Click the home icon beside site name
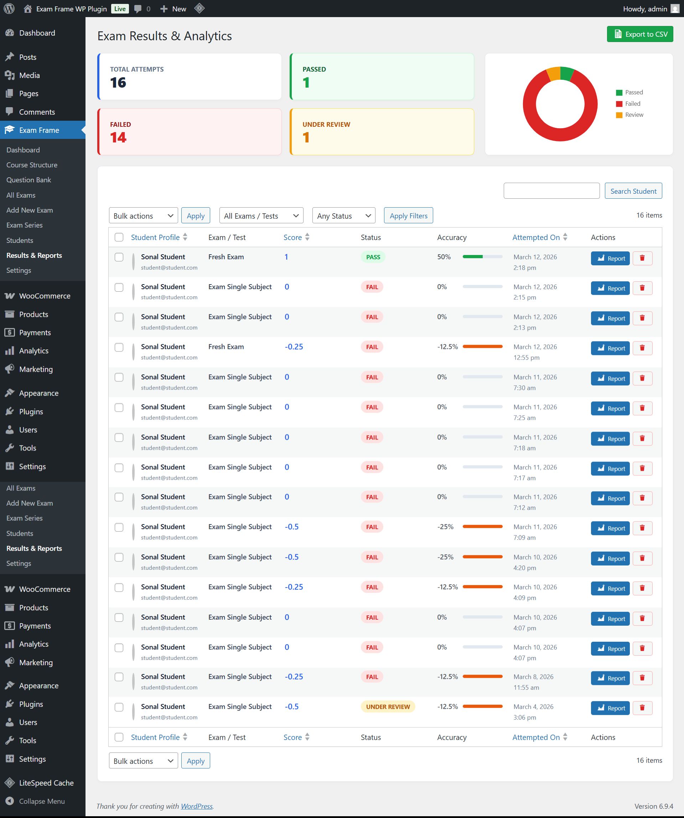This screenshot has height=818, width=684. tap(27, 9)
